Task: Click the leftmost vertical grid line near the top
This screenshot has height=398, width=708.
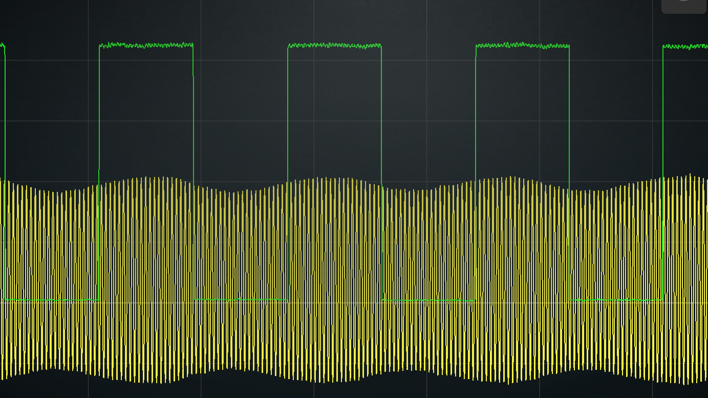Action: coord(89,20)
